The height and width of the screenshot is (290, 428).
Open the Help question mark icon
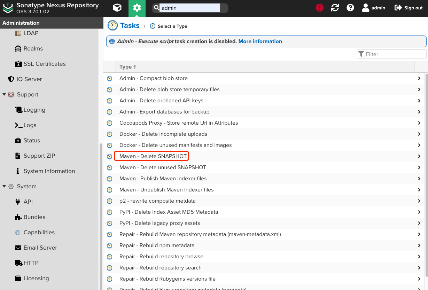tap(350, 8)
